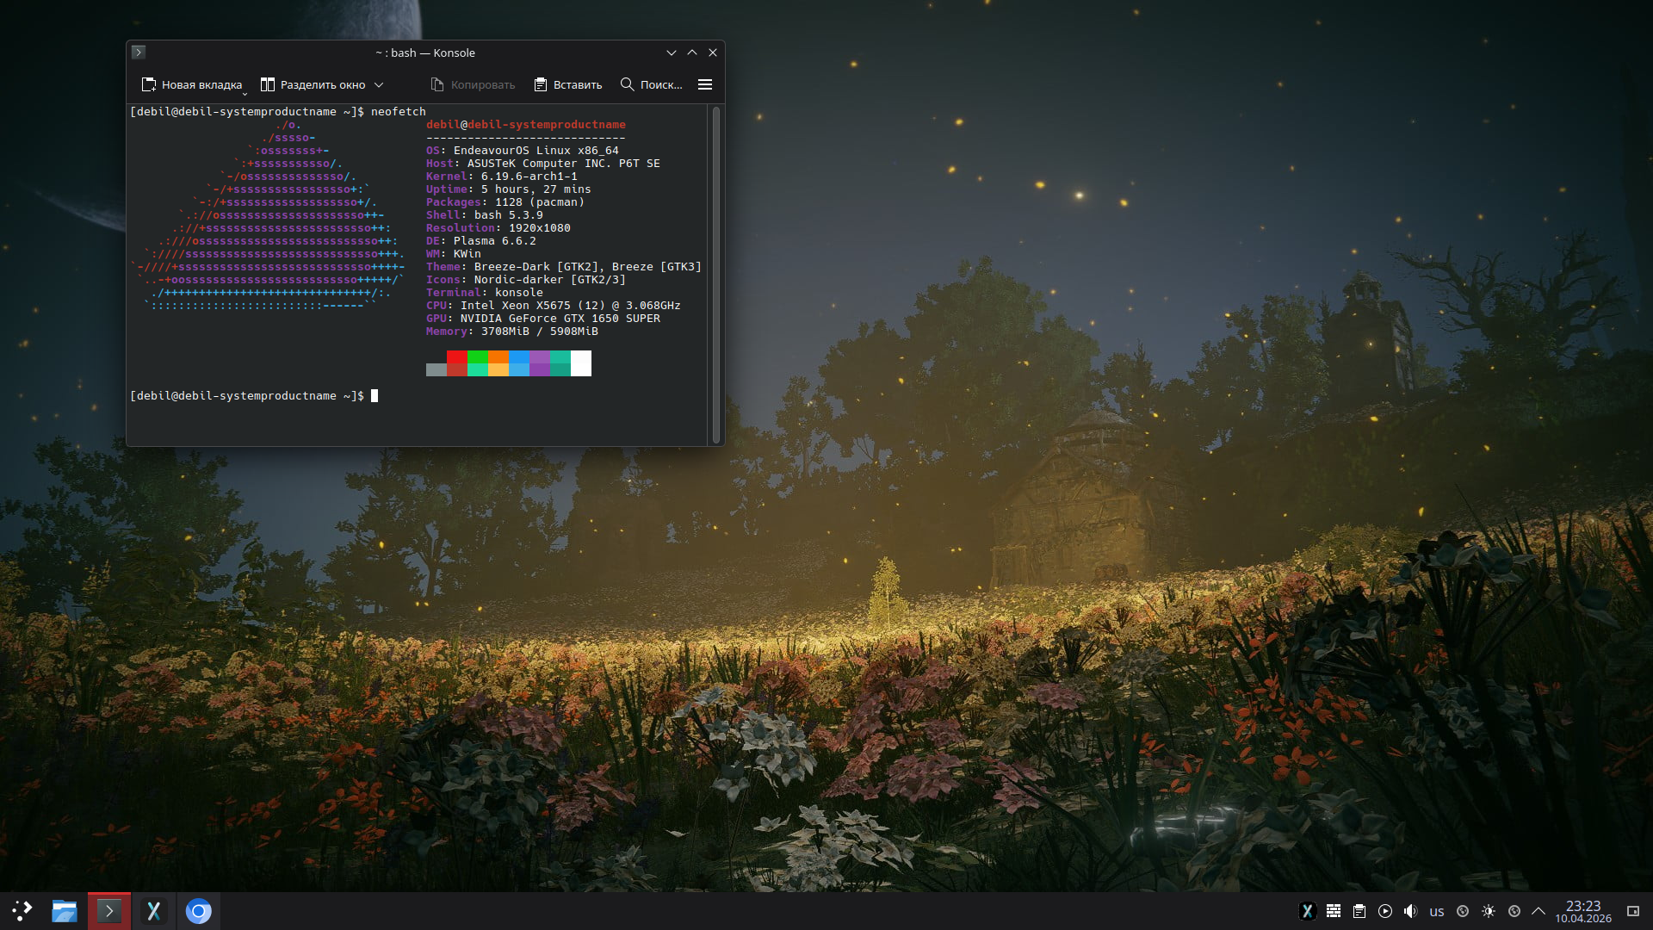Viewport: 1653px width, 930px height.
Task: Open the clipboard tray icon
Action: 1359,911
